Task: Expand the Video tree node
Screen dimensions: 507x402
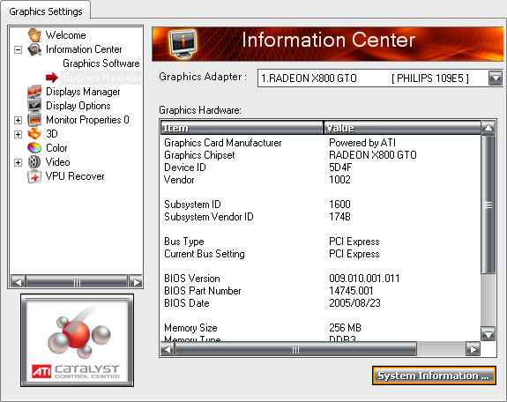Action: click(19, 162)
